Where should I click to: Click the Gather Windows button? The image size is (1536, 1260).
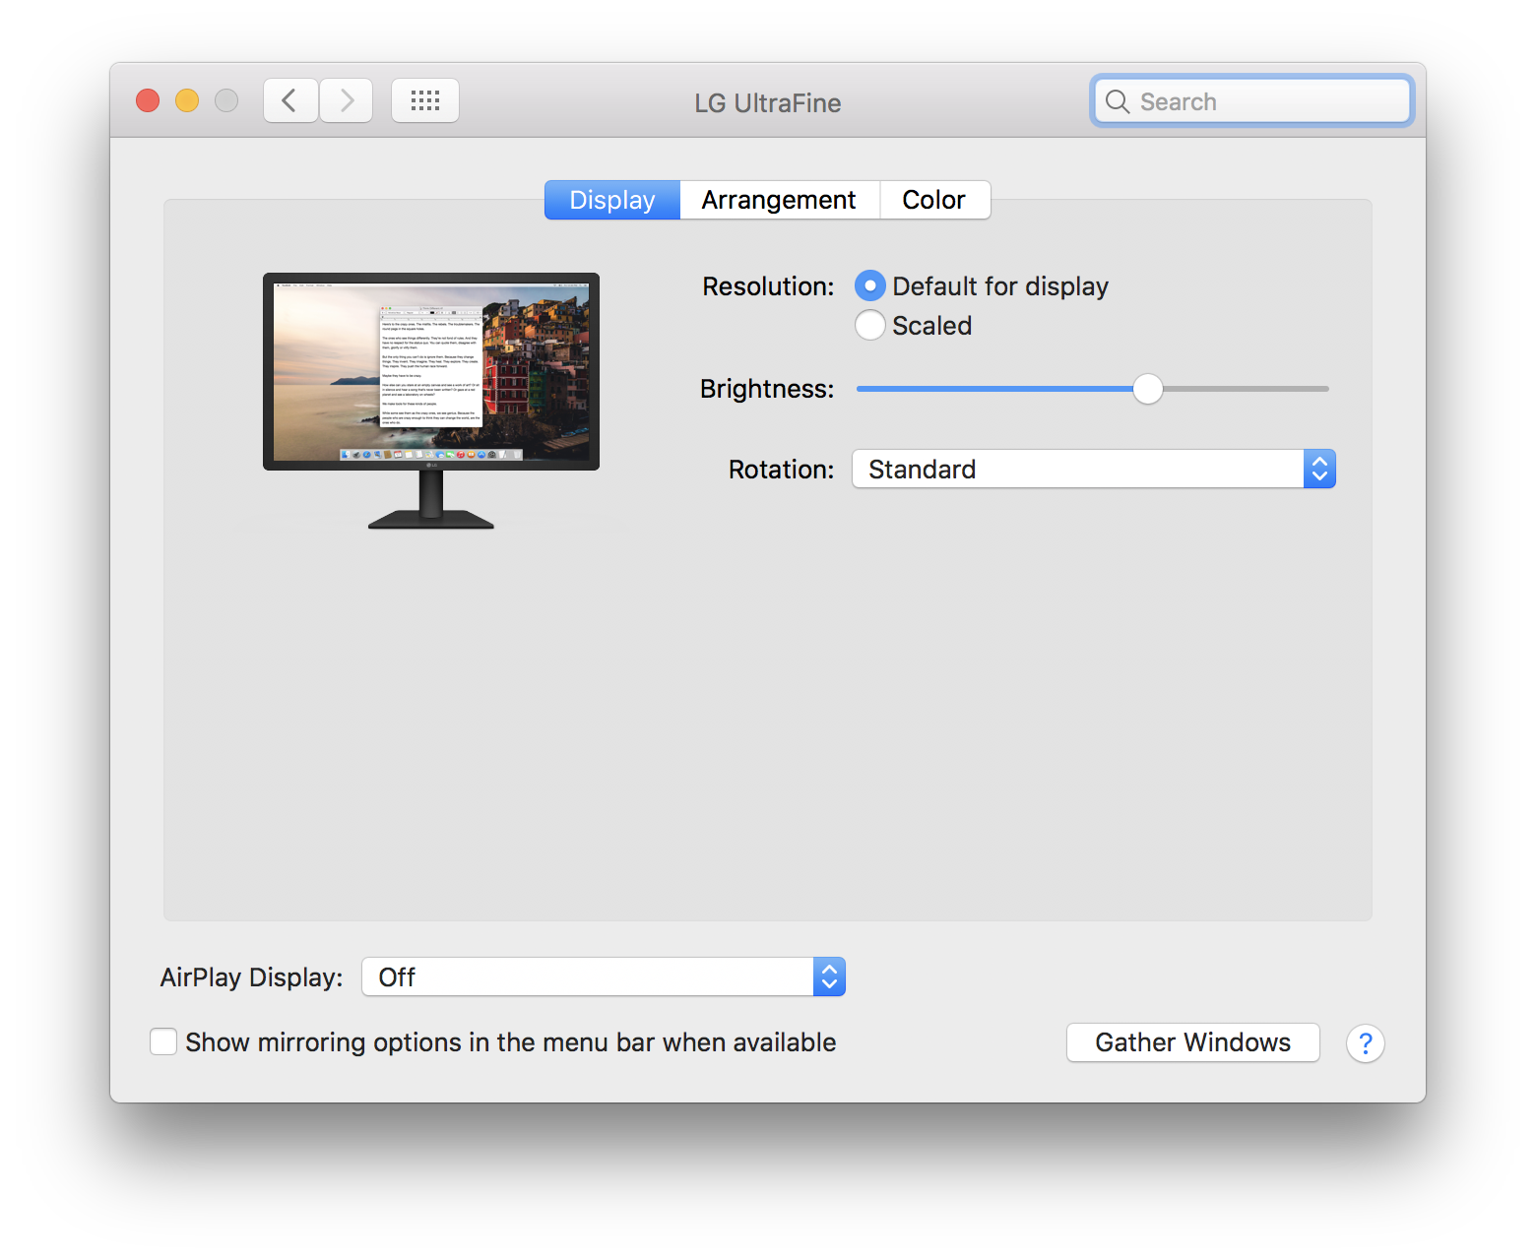click(1193, 1042)
